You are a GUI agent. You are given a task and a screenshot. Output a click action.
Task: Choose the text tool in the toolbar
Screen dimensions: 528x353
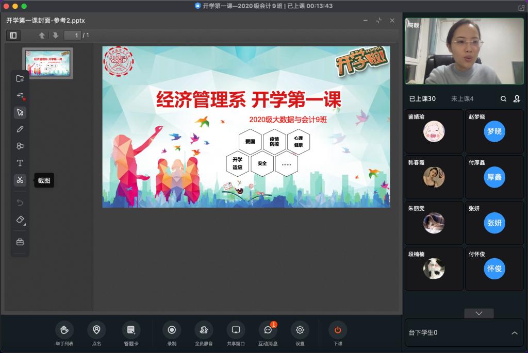pyautogui.click(x=20, y=163)
